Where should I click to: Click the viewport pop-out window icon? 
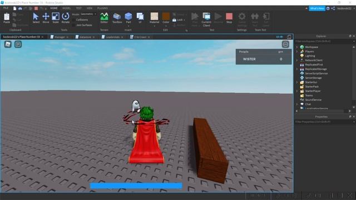click(289, 37)
